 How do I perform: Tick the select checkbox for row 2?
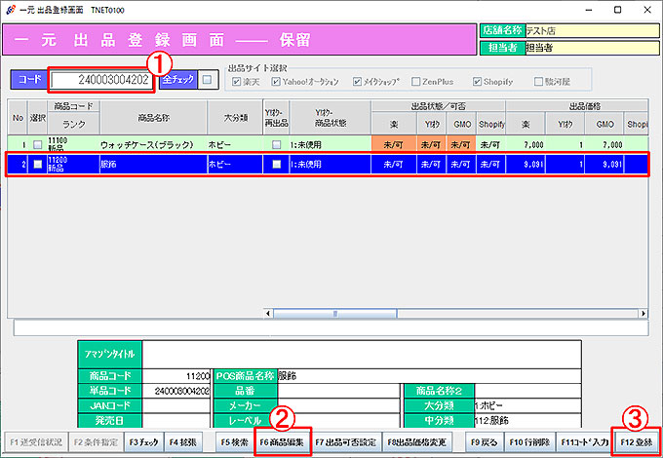[x=38, y=165]
